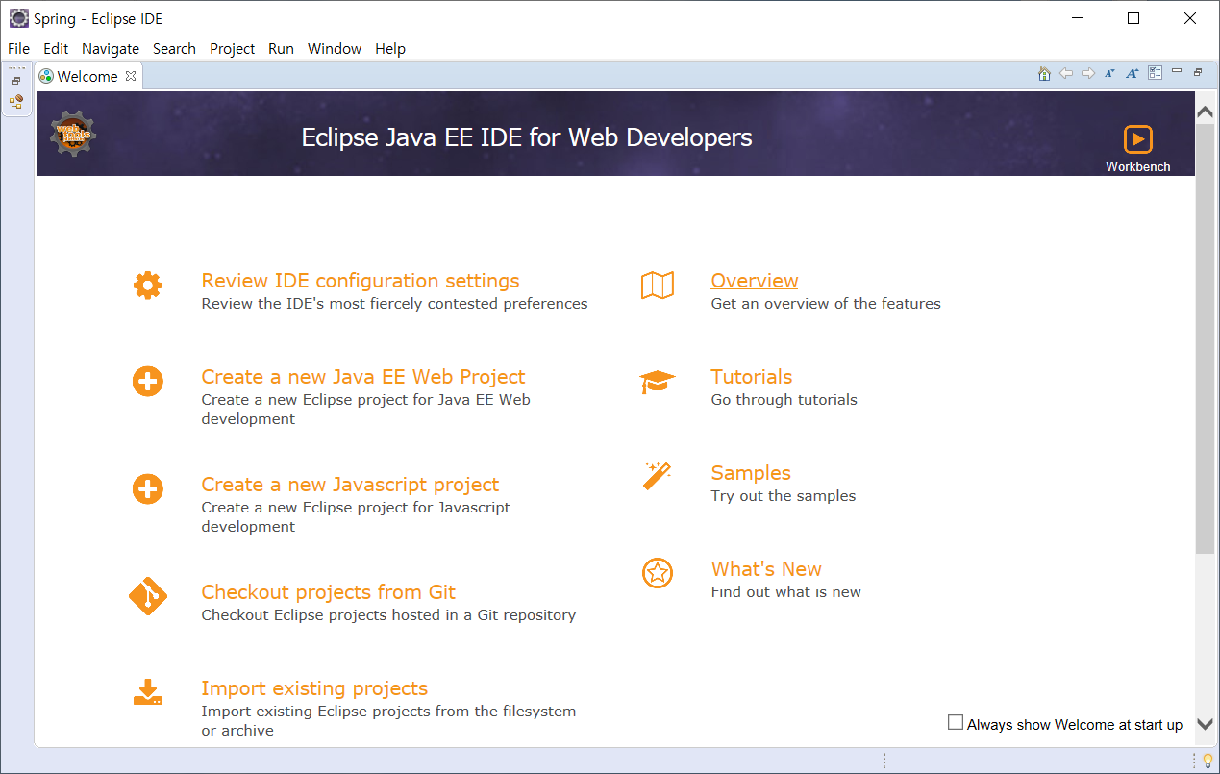Open the Window menu
Screen dimensions: 1220x774
(335, 49)
